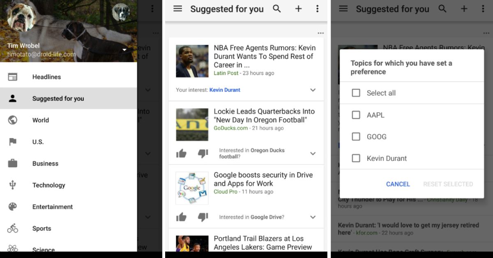The height and width of the screenshot is (258, 493).
Task: Go to U.S. section
Action: (68, 142)
